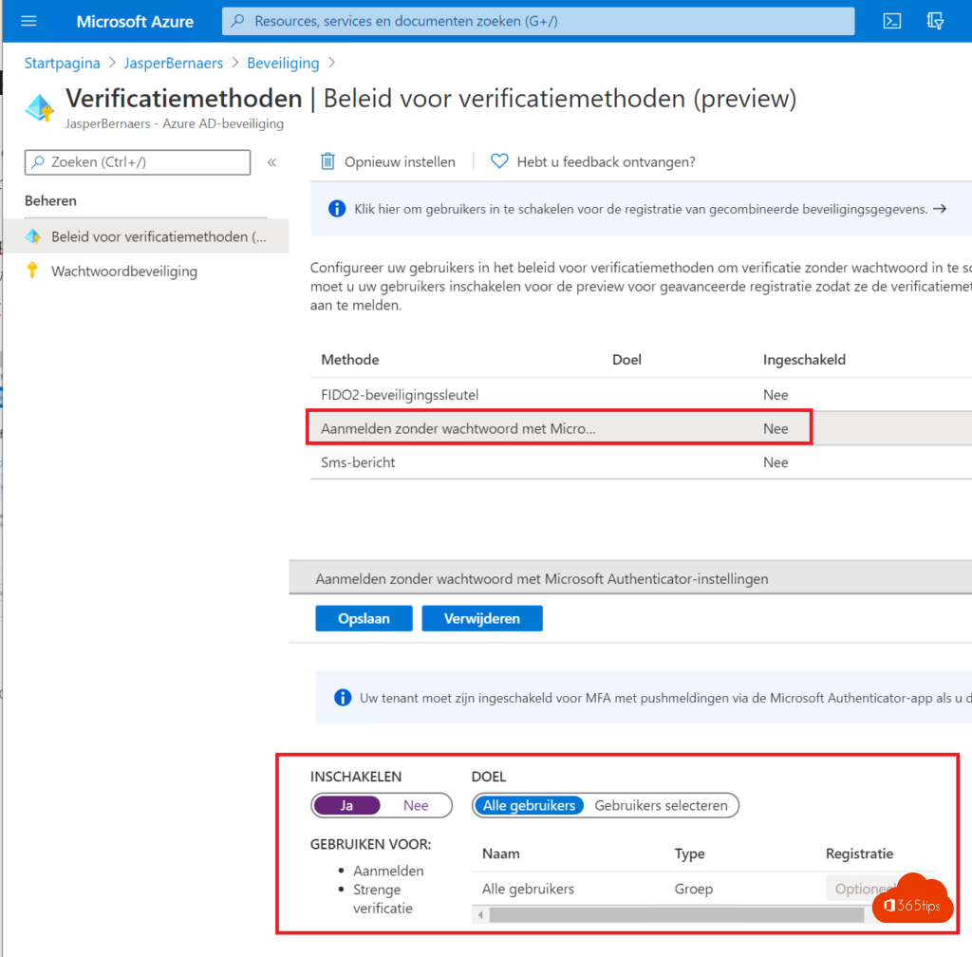This screenshot has height=957, width=972.
Task: Choose Gebruikers selecteren option
Action: 661,805
